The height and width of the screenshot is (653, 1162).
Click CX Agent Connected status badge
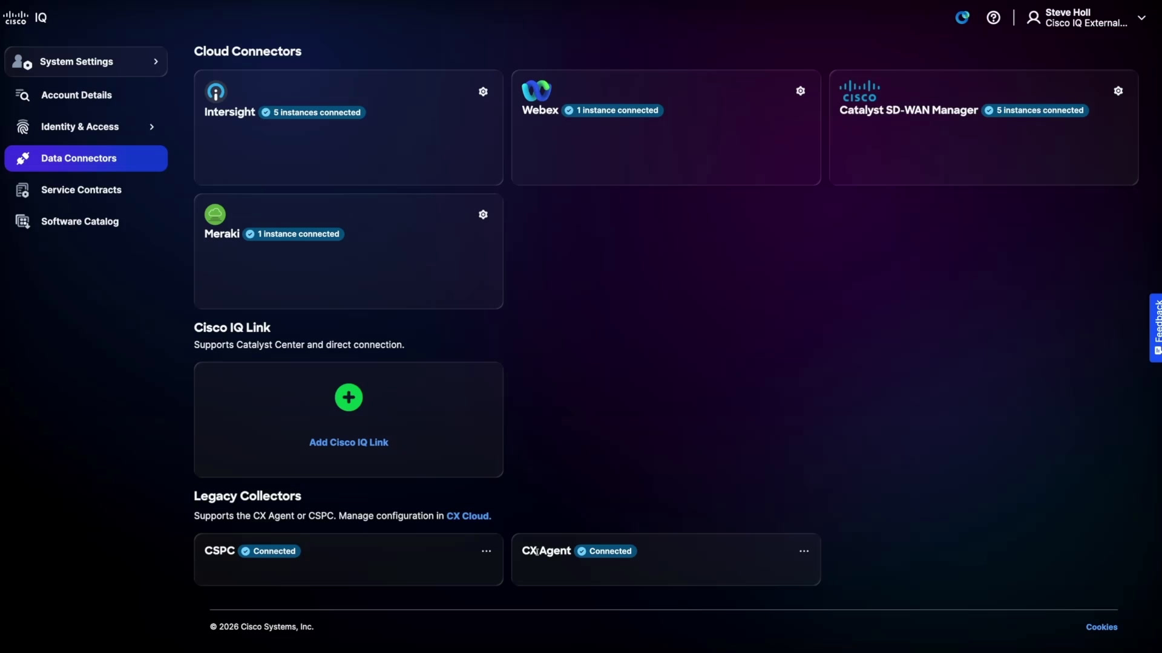tap(605, 551)
